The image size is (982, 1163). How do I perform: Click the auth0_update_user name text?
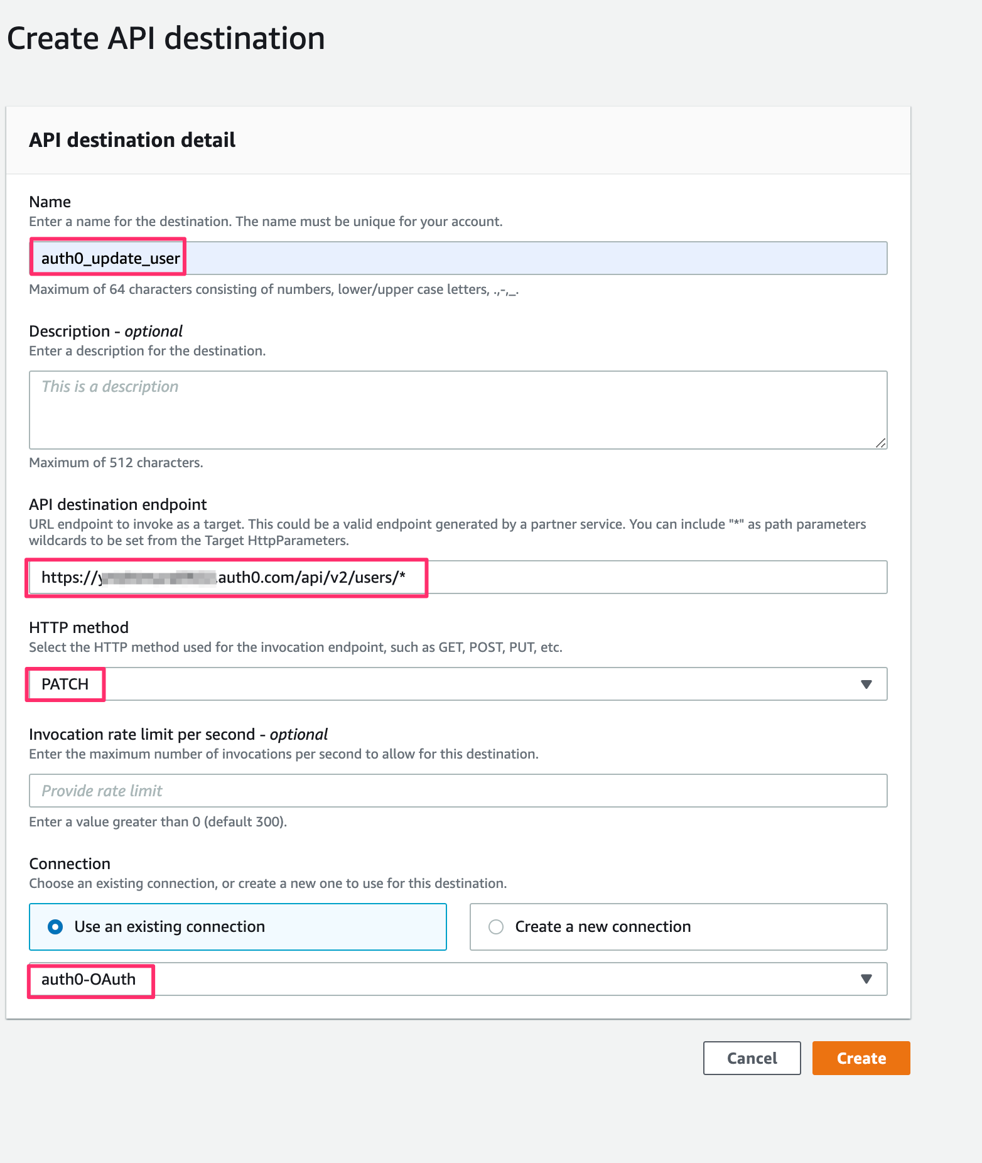pos(111,257)
